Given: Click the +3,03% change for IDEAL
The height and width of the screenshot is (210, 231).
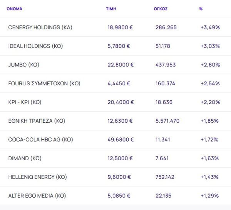Looking at the screenshot, I should (x=210, y=46).
